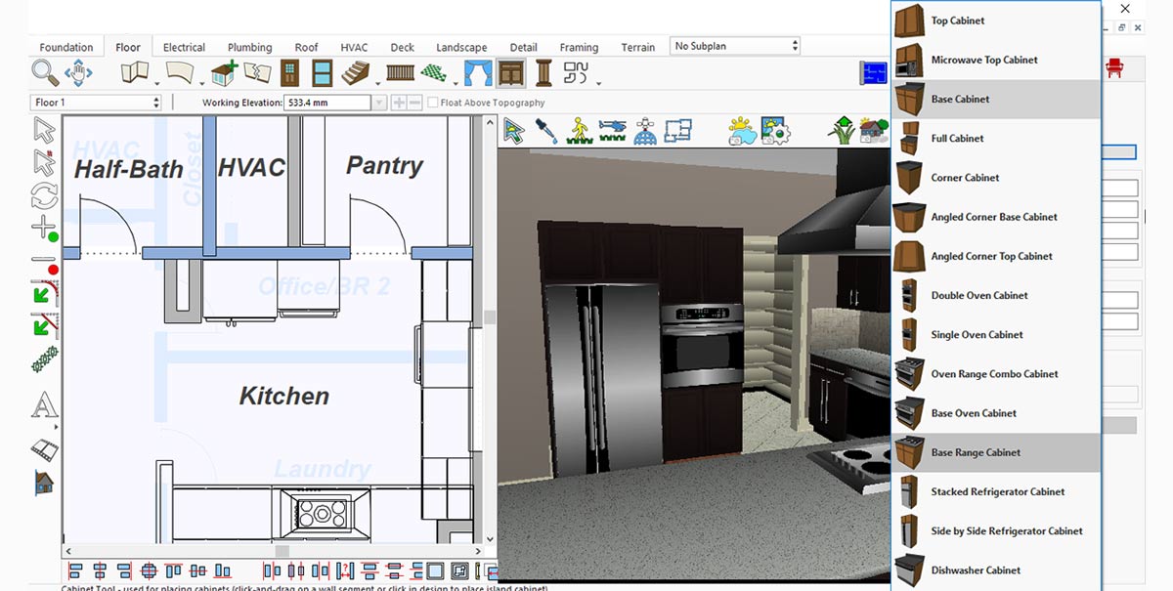This screenshot has width=1173, height=591.
Task: Switch to the Electrical tab
Action: click(x=184, y=47)
